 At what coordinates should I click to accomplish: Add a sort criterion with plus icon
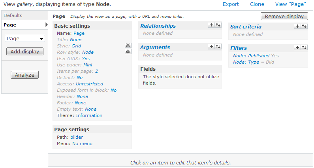point(297,26)
